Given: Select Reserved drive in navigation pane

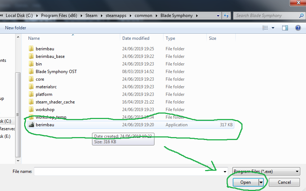Looking at the screenshot, I should [x=8, y=129].
